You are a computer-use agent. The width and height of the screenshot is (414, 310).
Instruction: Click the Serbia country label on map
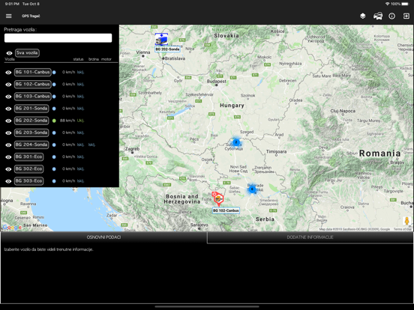pos(265,219)
